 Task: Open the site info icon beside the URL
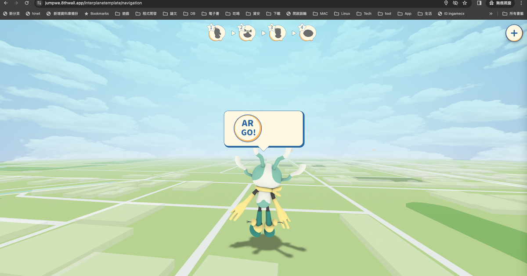(39, 3)
